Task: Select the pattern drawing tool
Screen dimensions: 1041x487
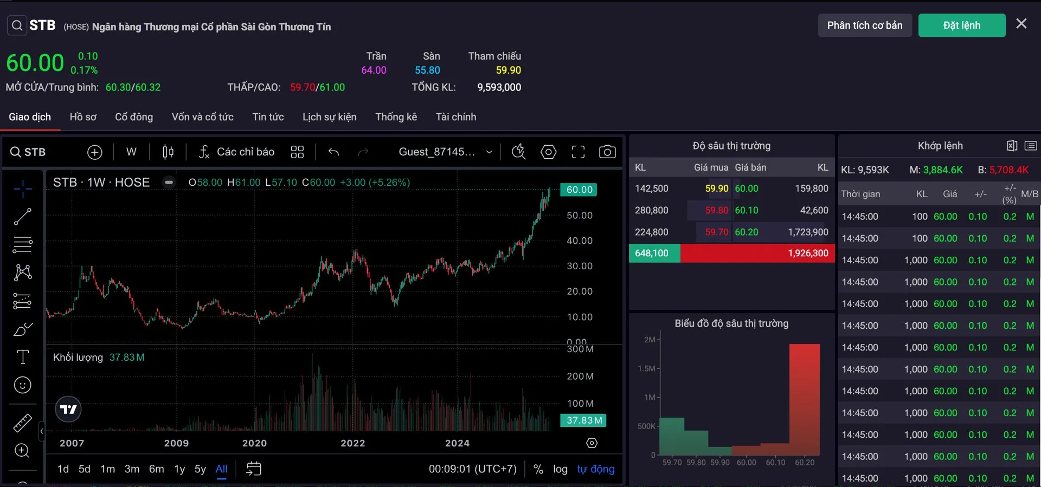Action: pos(22,272)
